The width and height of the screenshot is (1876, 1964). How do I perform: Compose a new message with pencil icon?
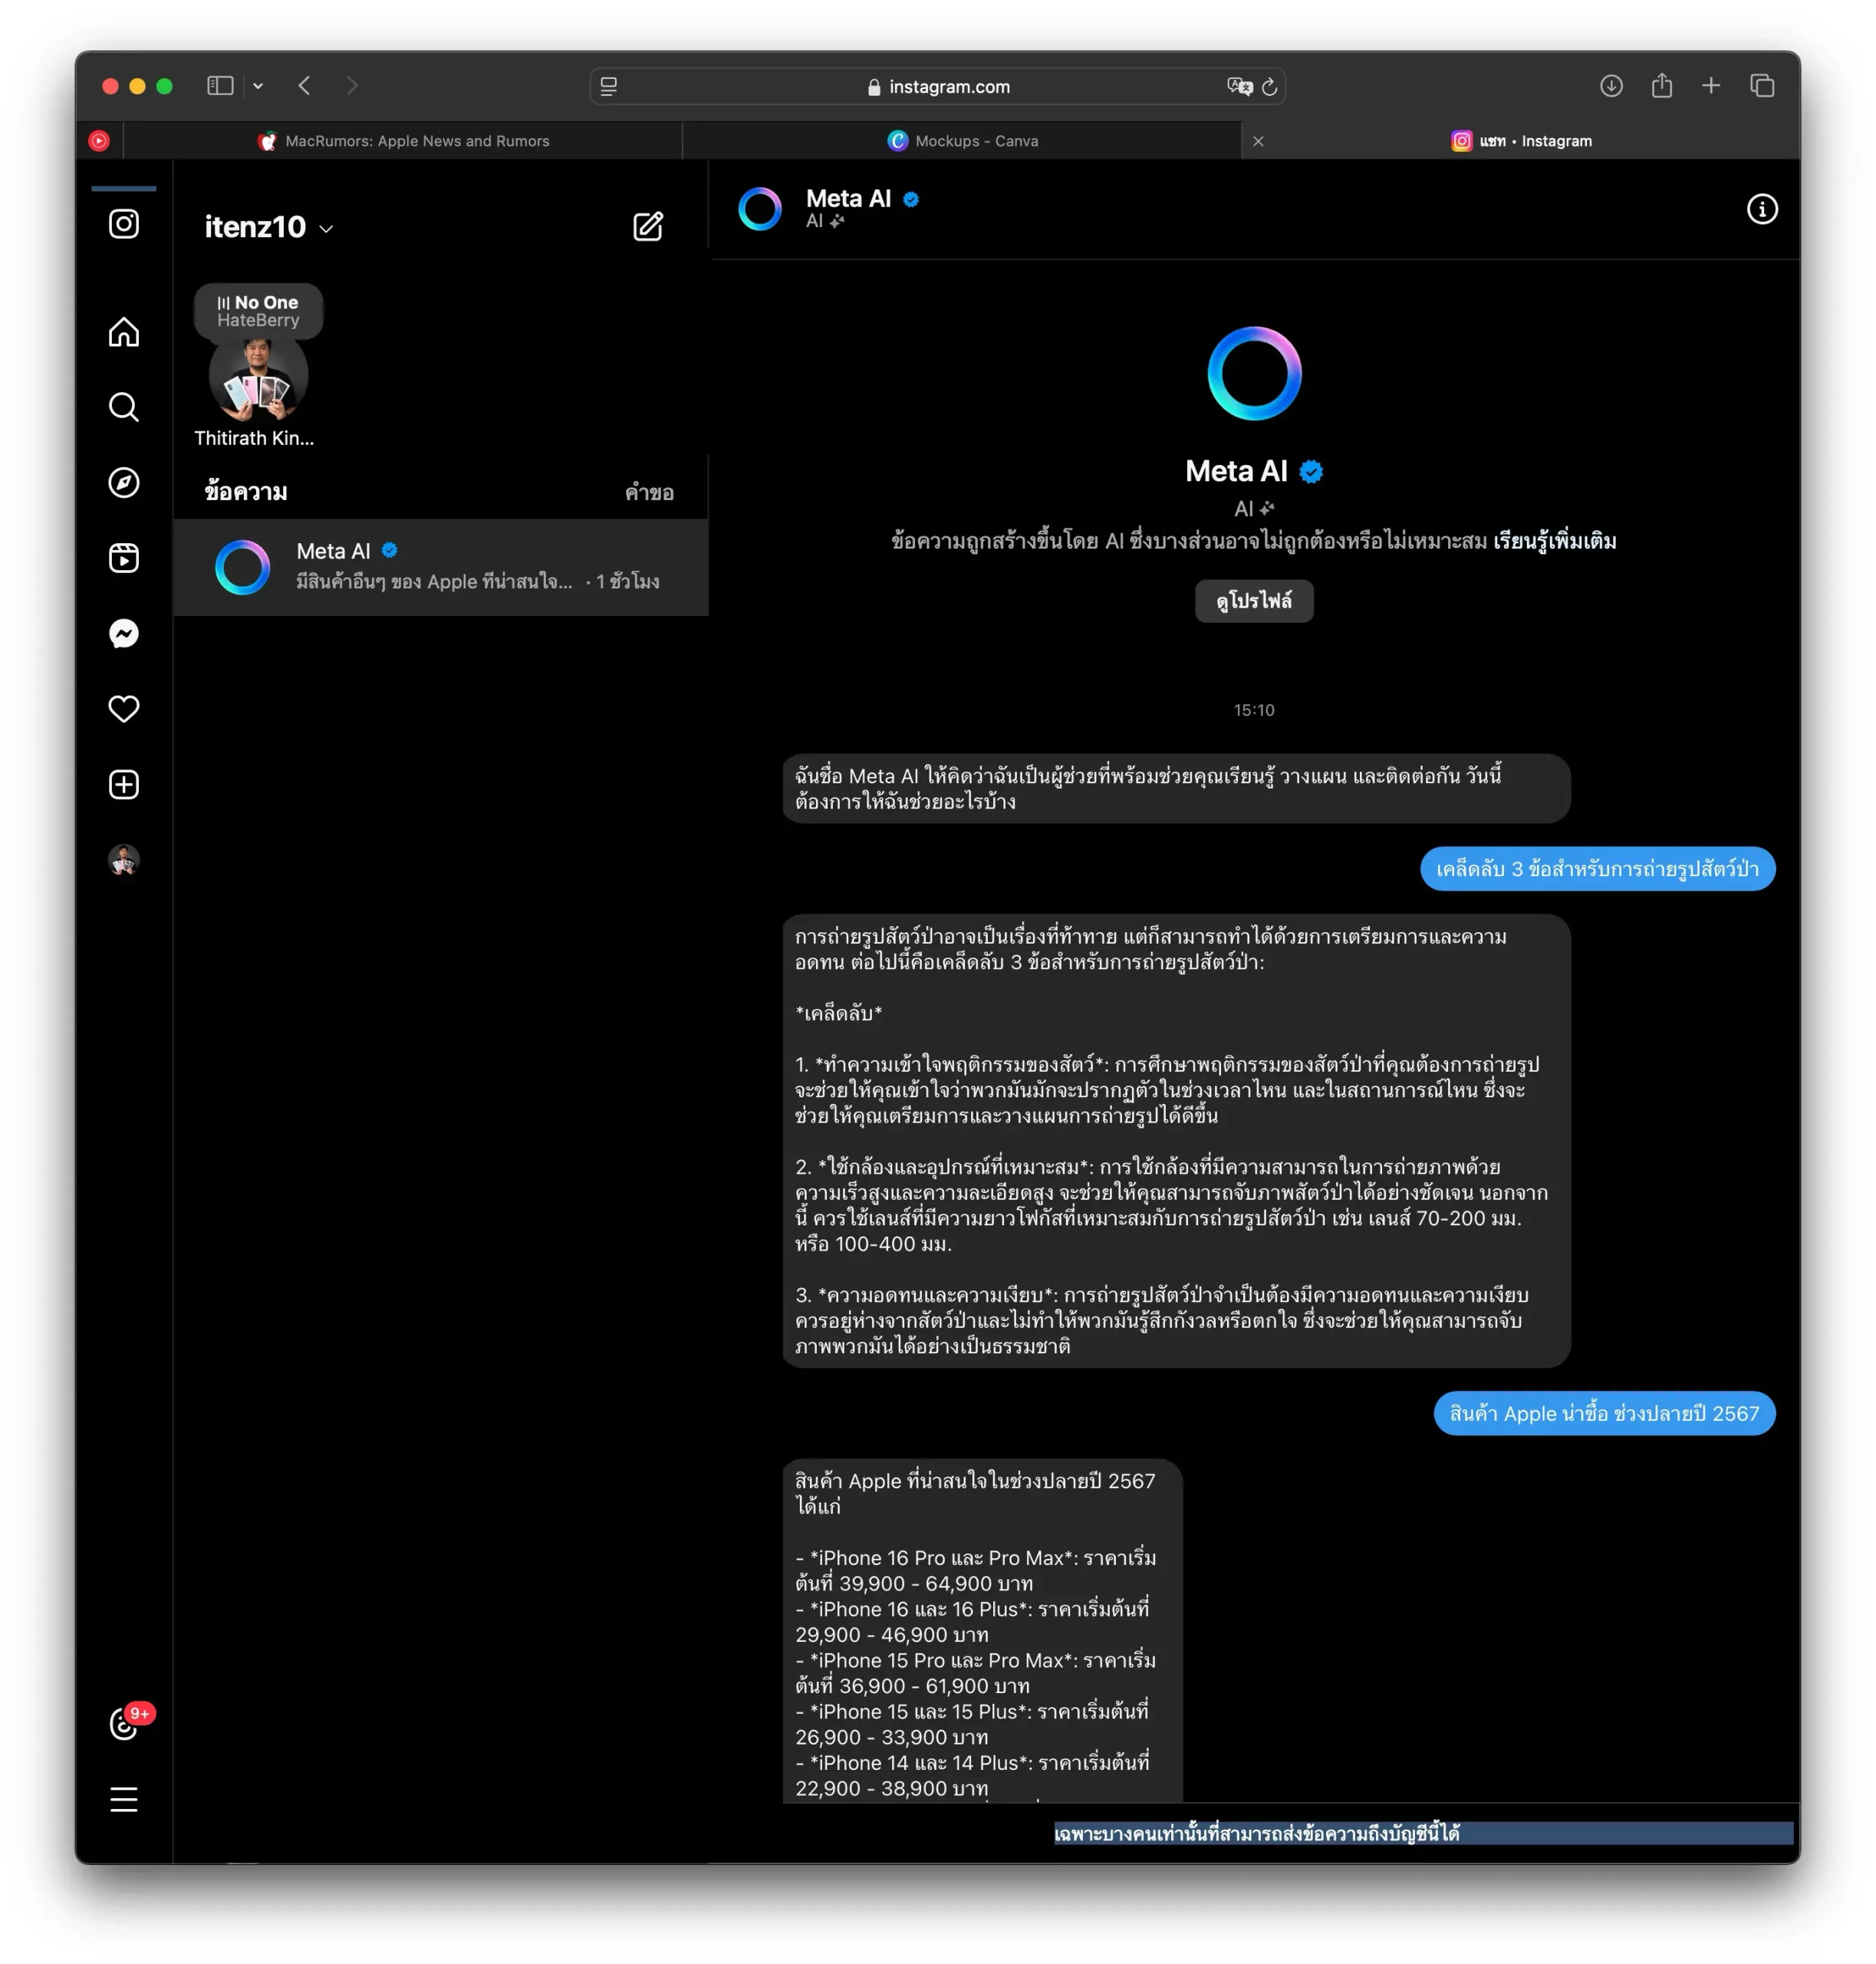pyautogui.click(x=648, y=226)
